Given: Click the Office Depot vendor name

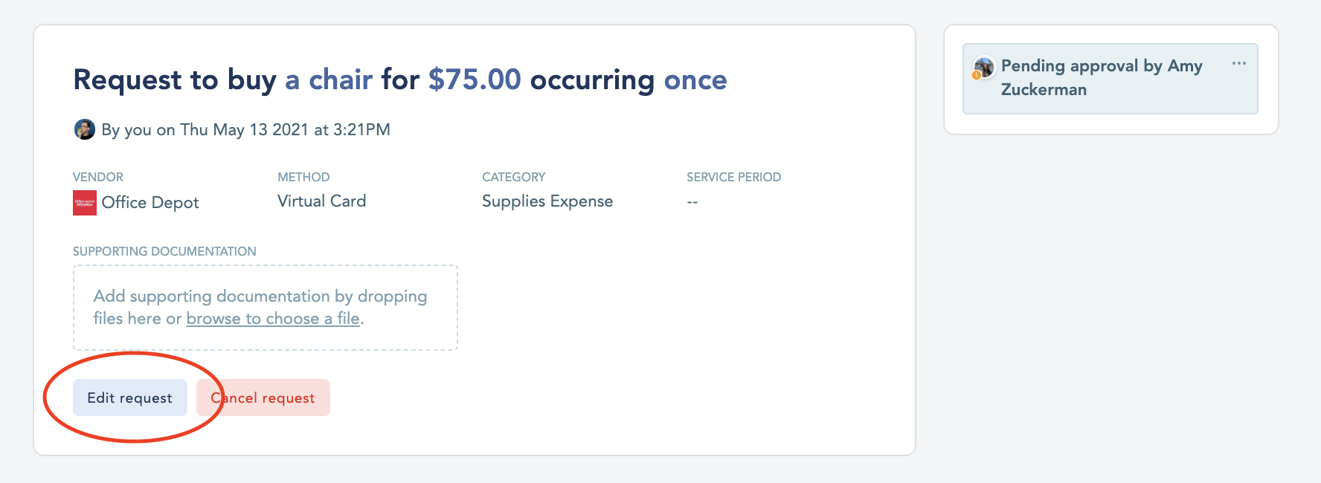Looking at the screenshot, I should (150, 202).
